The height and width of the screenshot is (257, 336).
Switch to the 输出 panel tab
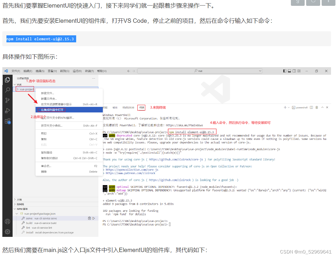(115, 107)
